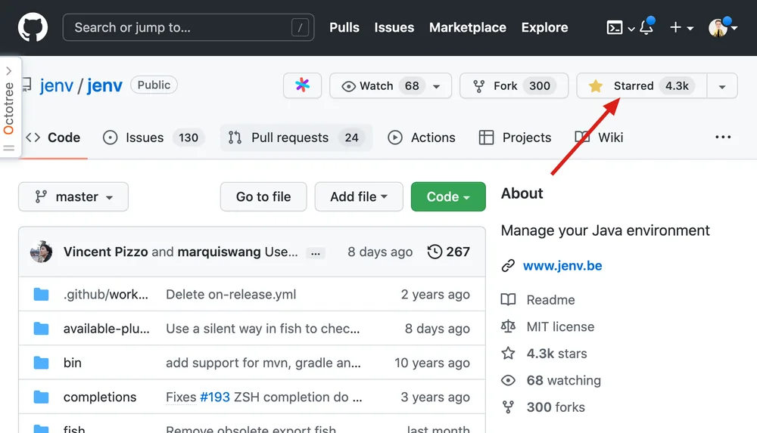Viewport: 757px width, 433px height.
Task: Expand commit message ellipsis button
Action: [315, 253]
